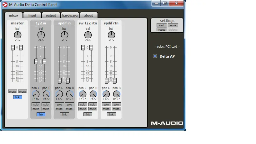Click the sw 1/2 rtn balance knob
Image resolution: width=256 pixels, height=144 pixels.
tap(88, 35)
